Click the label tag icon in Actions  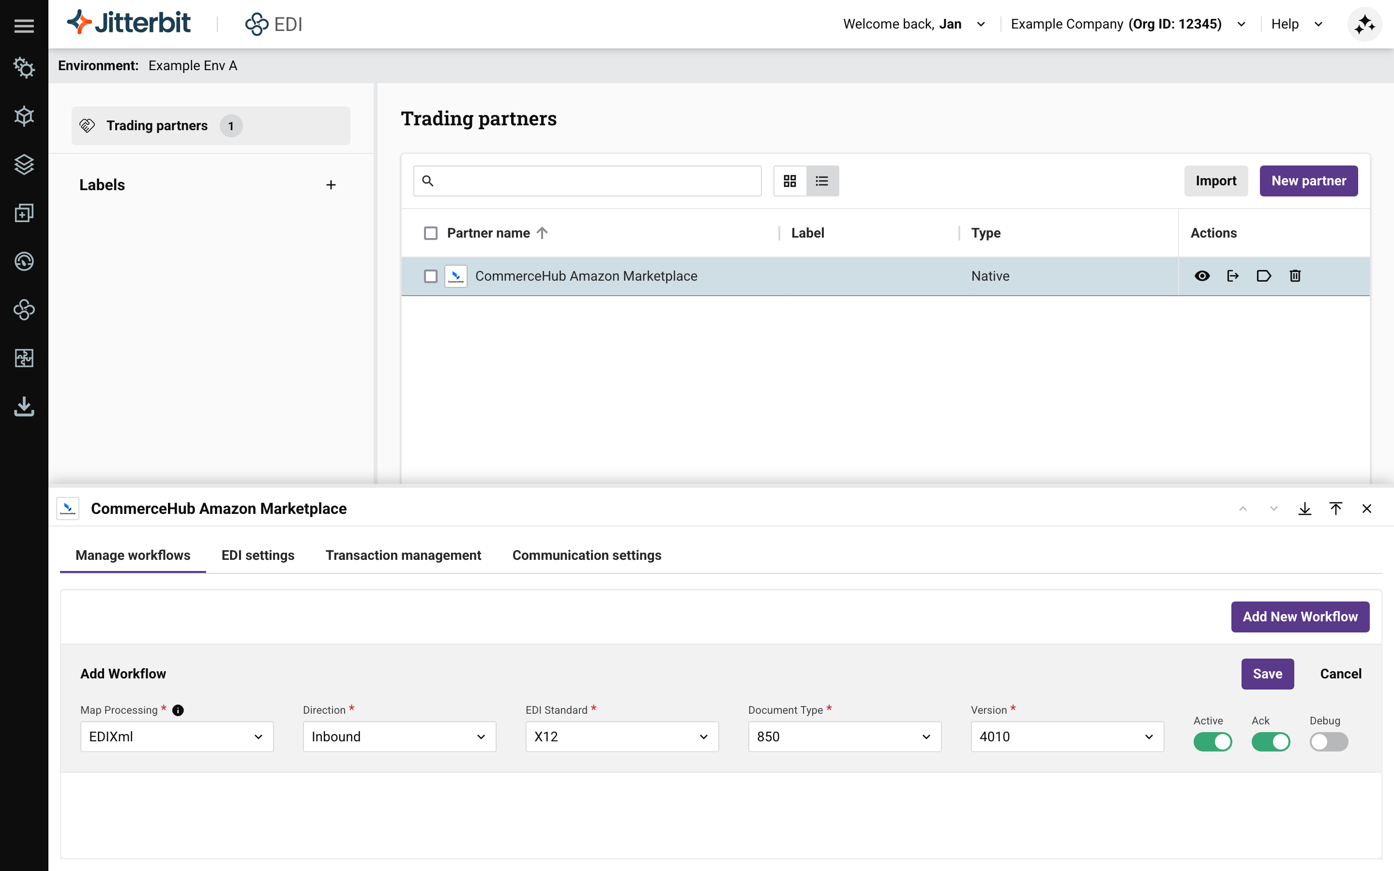1263,276
